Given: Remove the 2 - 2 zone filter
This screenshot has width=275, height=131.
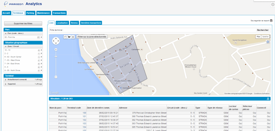Looking at the screenshot, I should tap(41, 53).
